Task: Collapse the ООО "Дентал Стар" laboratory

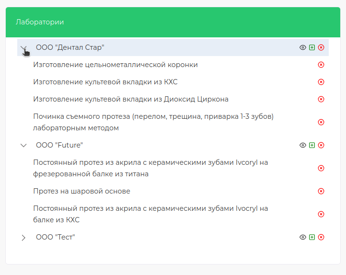Action: pyautogui.click(x=23, y=47)
